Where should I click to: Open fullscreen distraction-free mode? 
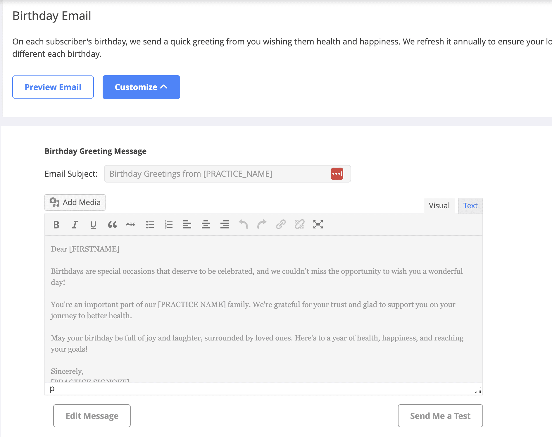(318, 225)
